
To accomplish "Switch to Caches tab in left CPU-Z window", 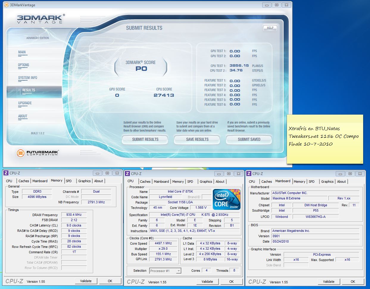I will pyautogui.click(x=24, y=181).
